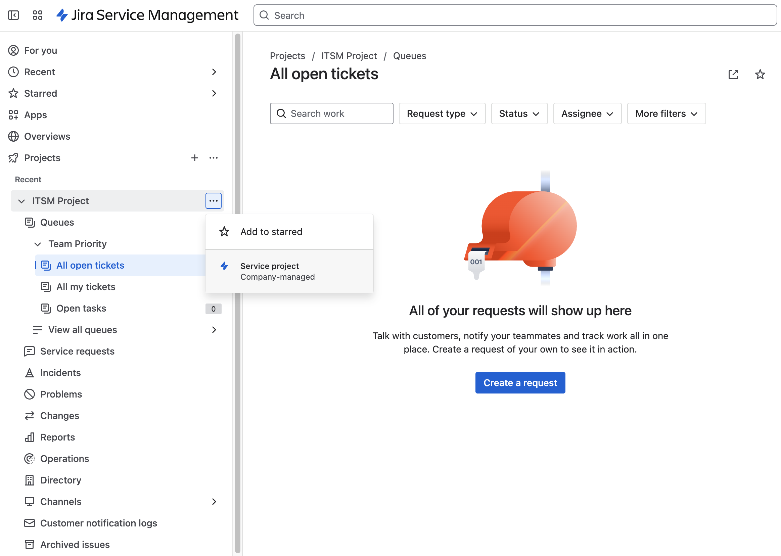Open the app switcher grid icon
The width and height of the screenshot is (781, 556).
(x=37, y=15)
